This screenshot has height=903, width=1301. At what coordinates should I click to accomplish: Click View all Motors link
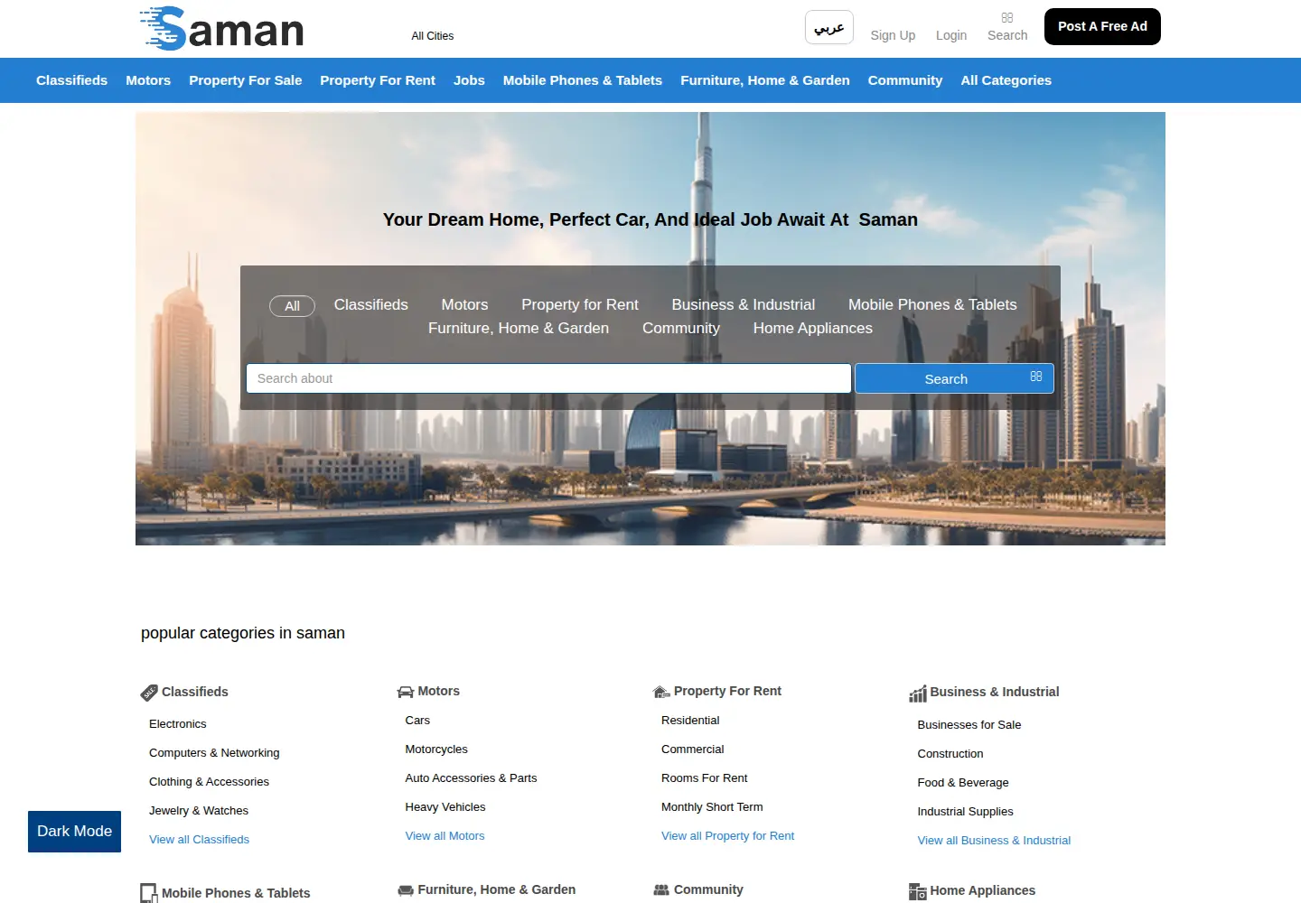445,836
